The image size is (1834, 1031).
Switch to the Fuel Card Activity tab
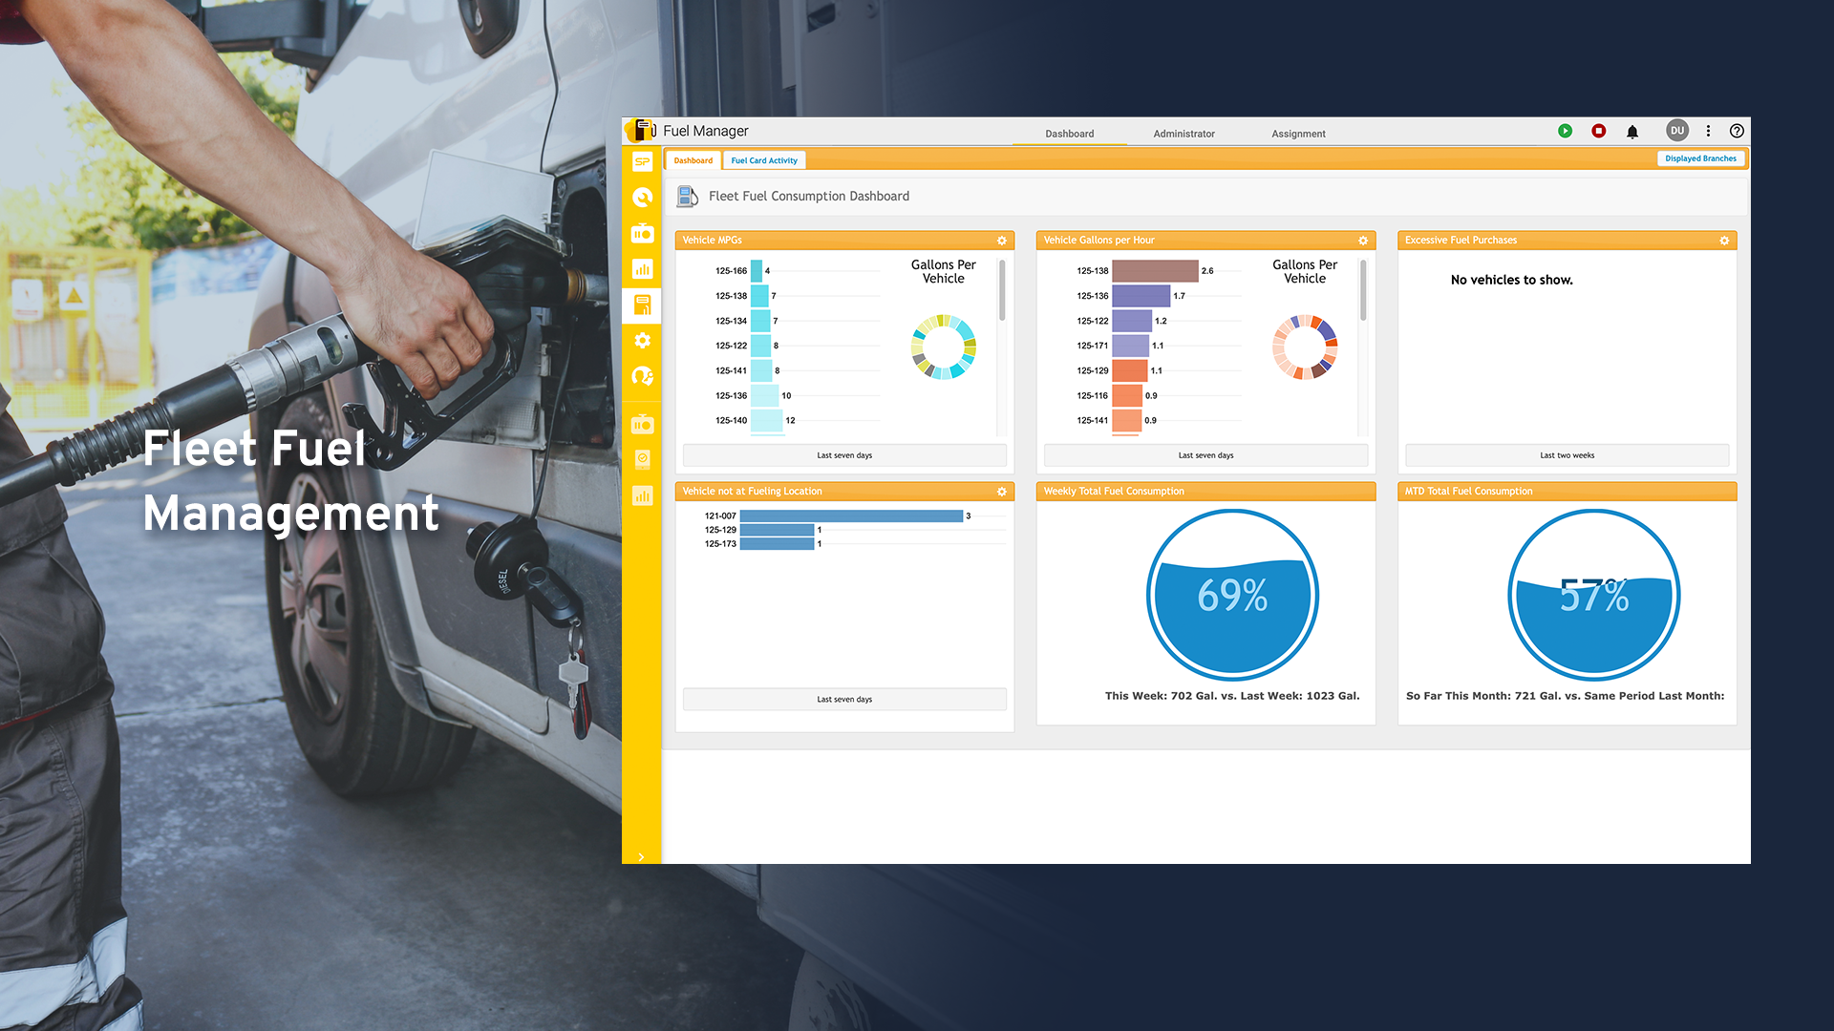click(763, 159)
